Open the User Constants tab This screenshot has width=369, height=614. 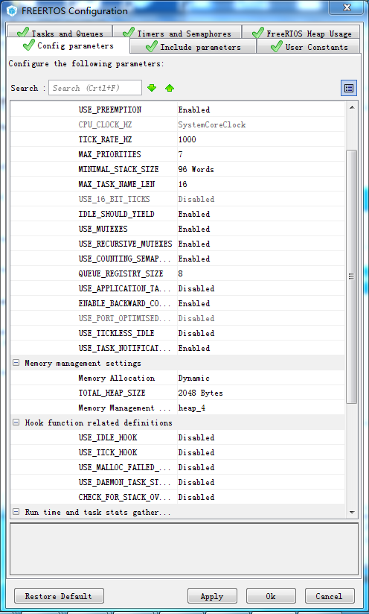(309, 47)
